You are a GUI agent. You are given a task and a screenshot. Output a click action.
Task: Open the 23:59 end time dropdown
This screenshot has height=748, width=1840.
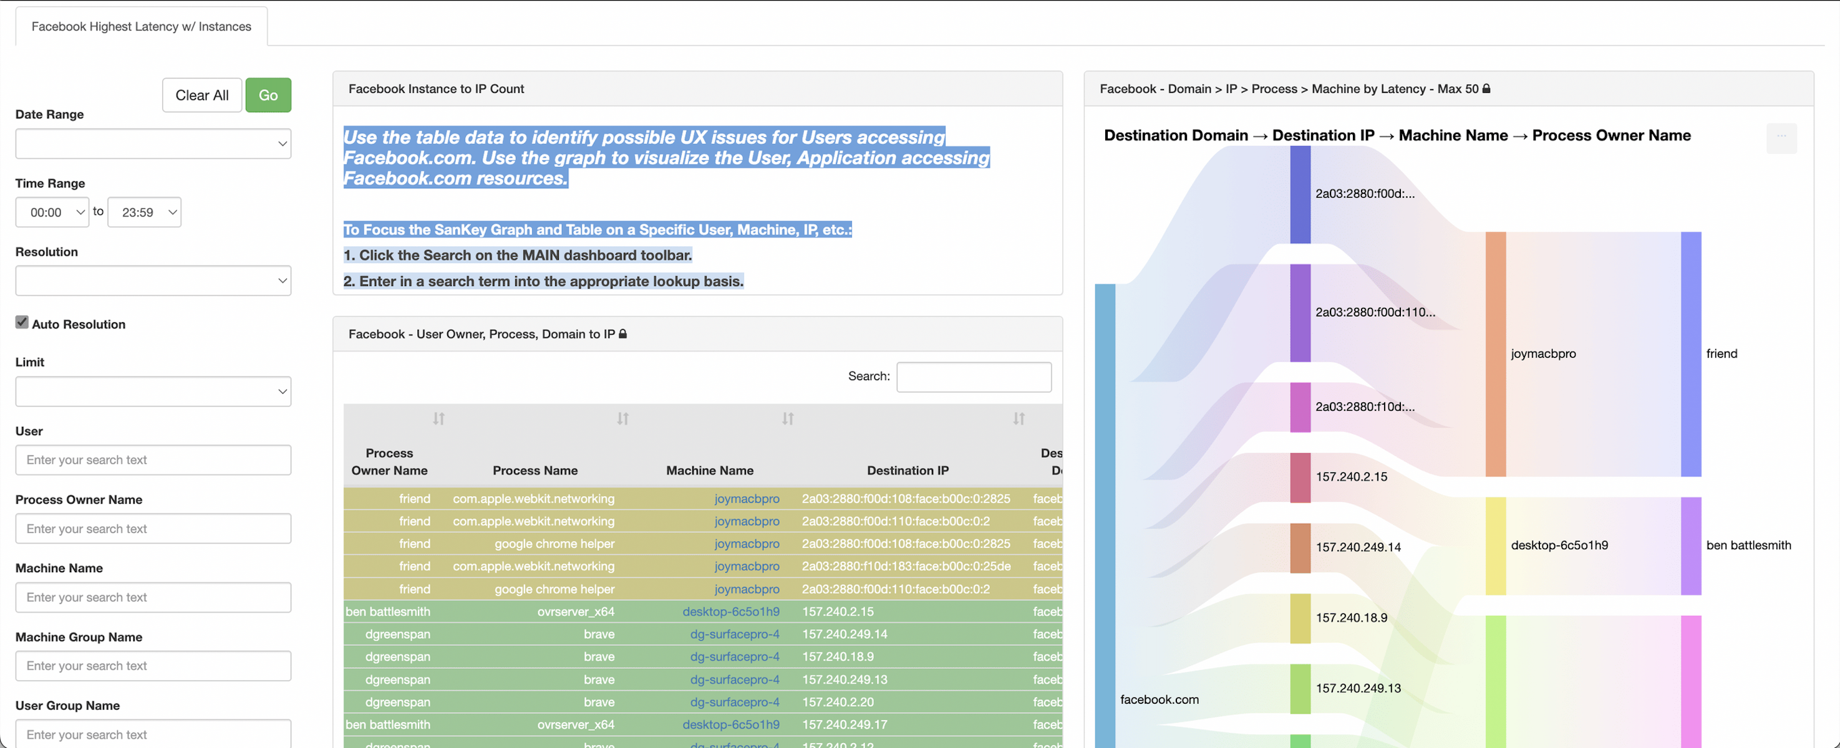point(144,212)
